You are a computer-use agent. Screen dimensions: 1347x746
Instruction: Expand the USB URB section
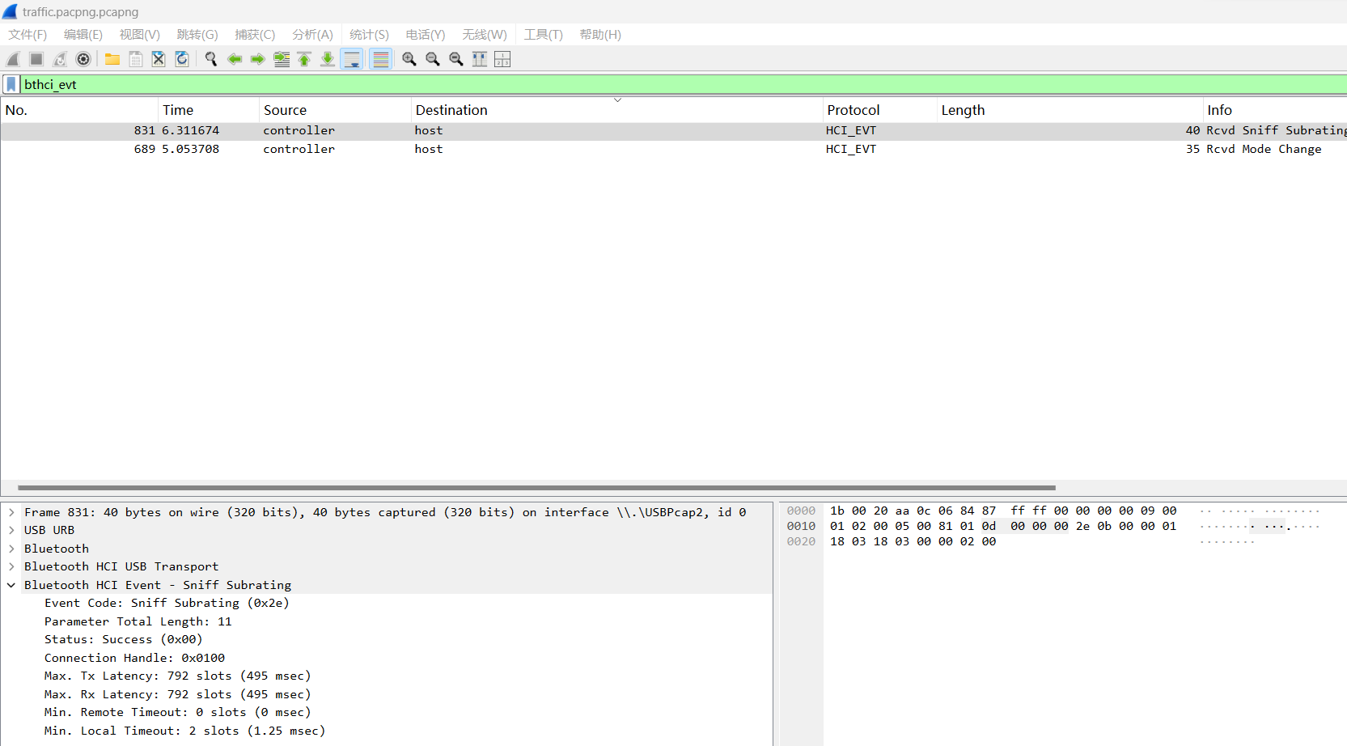pyautogui.click(x=11, y=530)
